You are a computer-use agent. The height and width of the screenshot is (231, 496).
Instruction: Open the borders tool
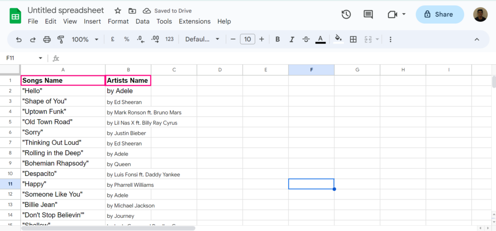(x=353, y=39)
